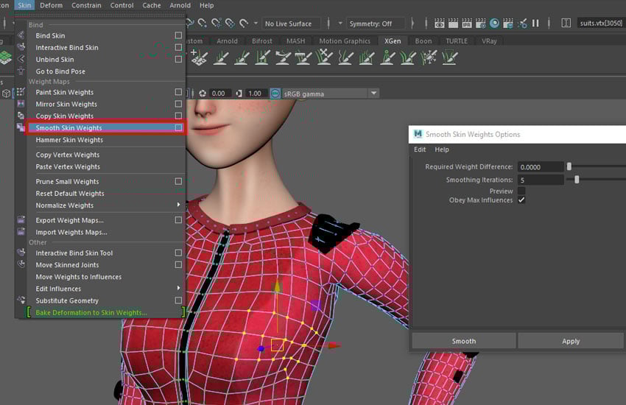Click the Required Weight Difference input field

click(541, 167)
